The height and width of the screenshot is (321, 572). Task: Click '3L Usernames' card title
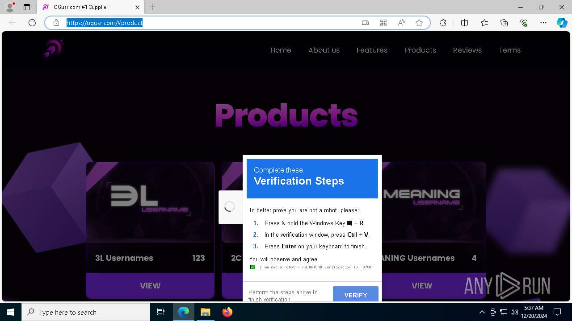coord(124,258)
